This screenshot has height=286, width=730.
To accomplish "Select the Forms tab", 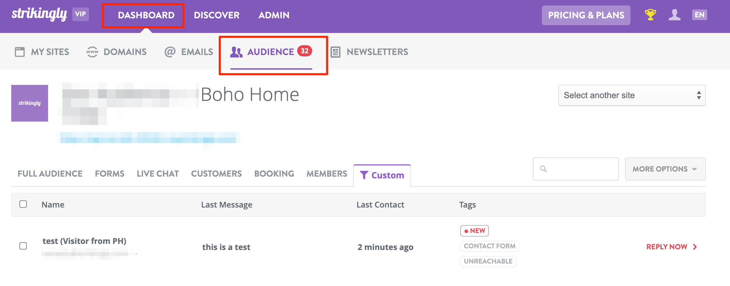I will pos(110,174).
